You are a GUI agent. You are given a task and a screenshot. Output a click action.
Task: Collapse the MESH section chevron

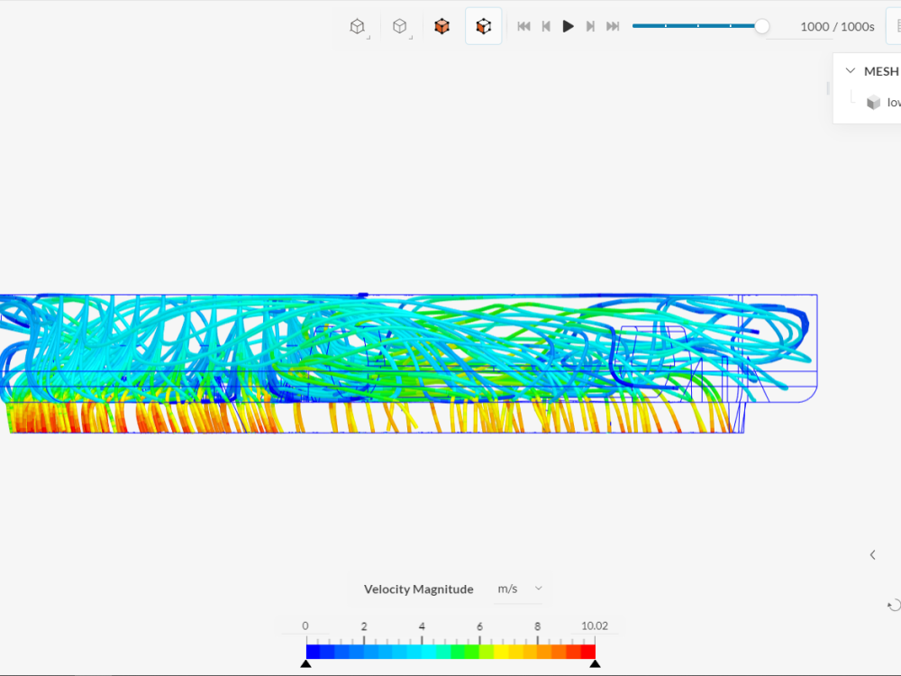tap(851, 70)
